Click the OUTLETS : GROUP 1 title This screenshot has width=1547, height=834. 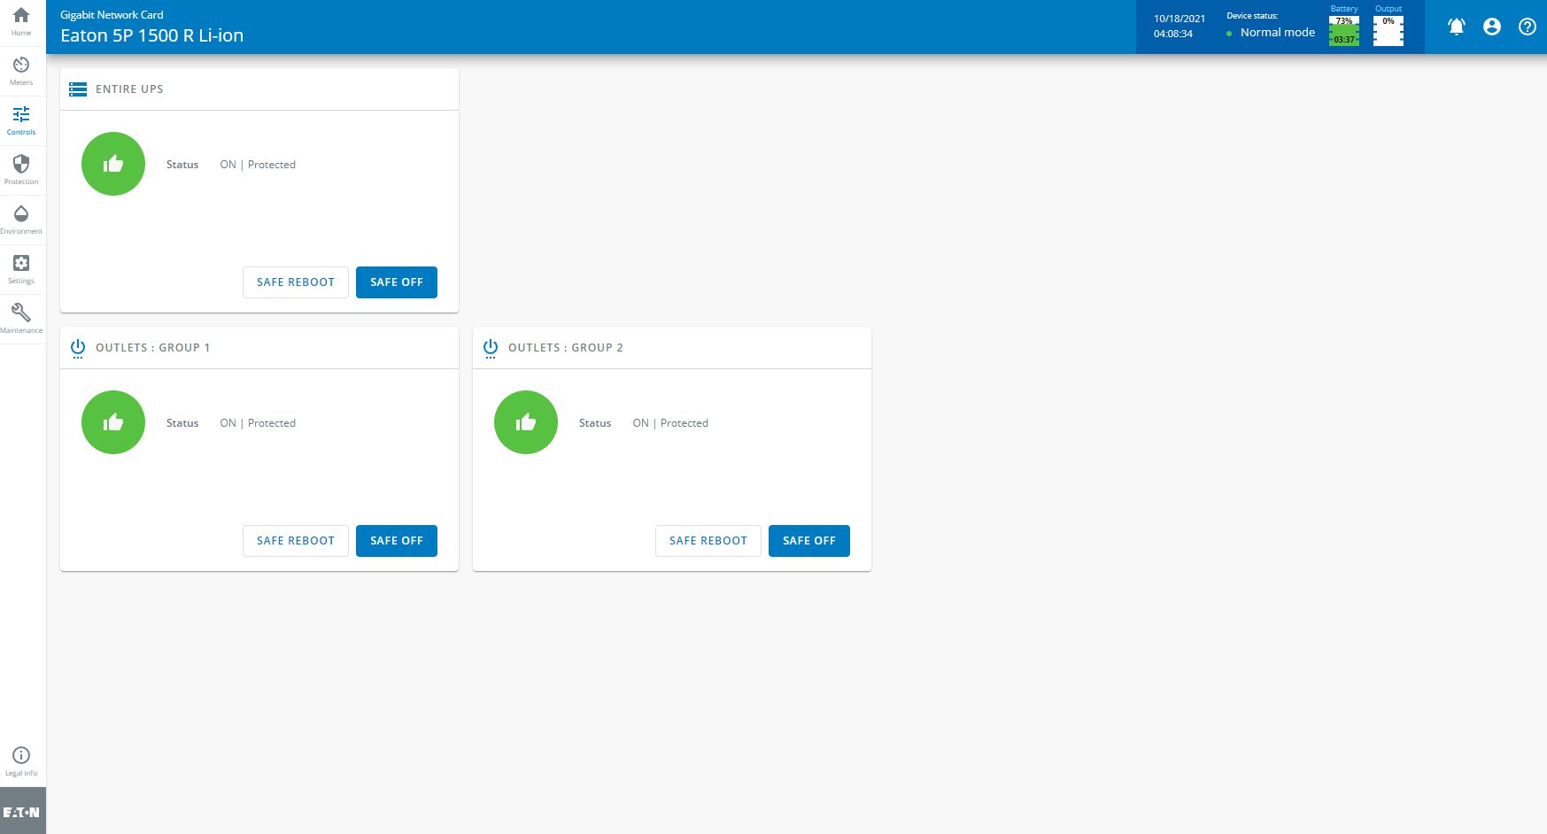[153, 348]
